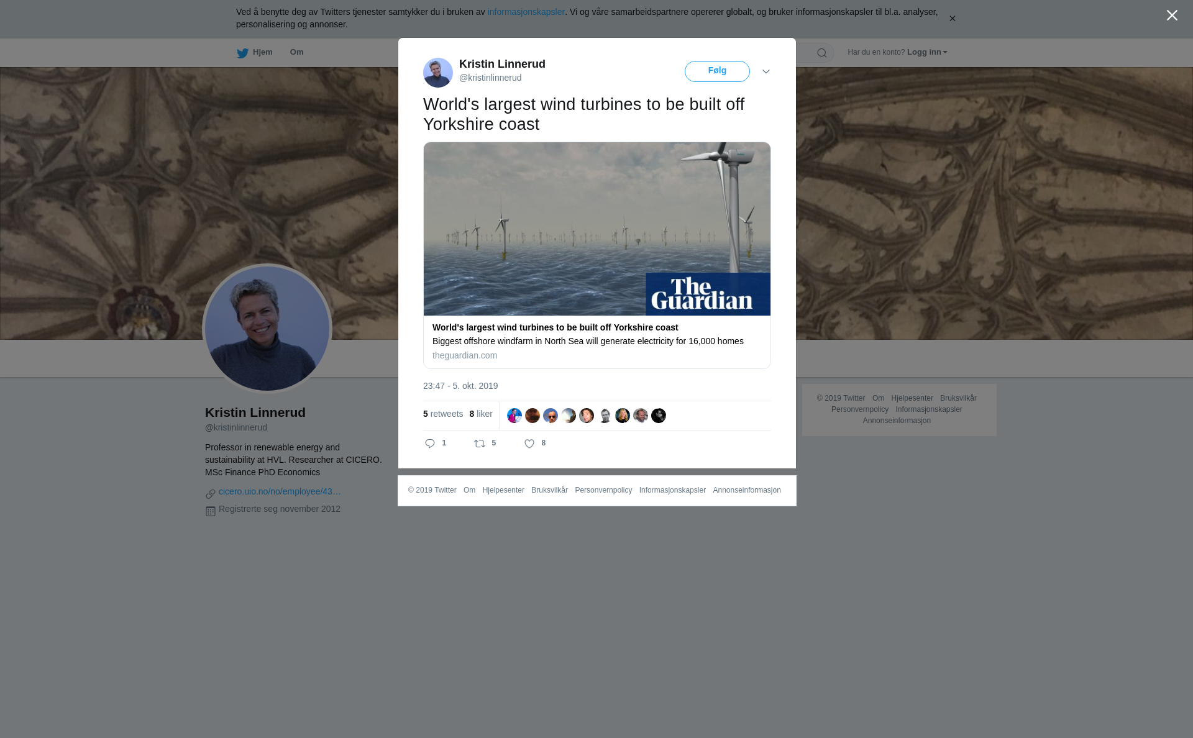1193x738 pixels.
Task: Open the Guardian wind farm image
Action: (597, 229)
